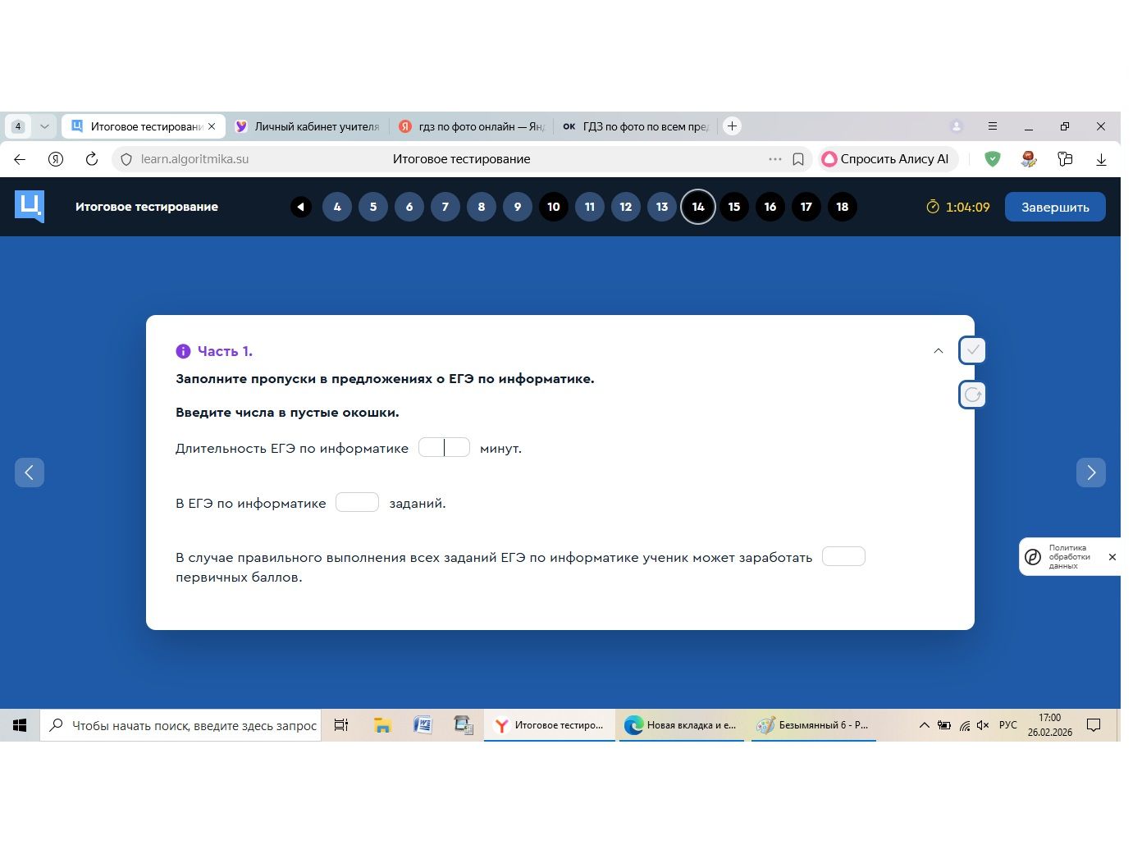1142x854 pixels.
Task: Open the browser hamburger menu
Action: 993,126
